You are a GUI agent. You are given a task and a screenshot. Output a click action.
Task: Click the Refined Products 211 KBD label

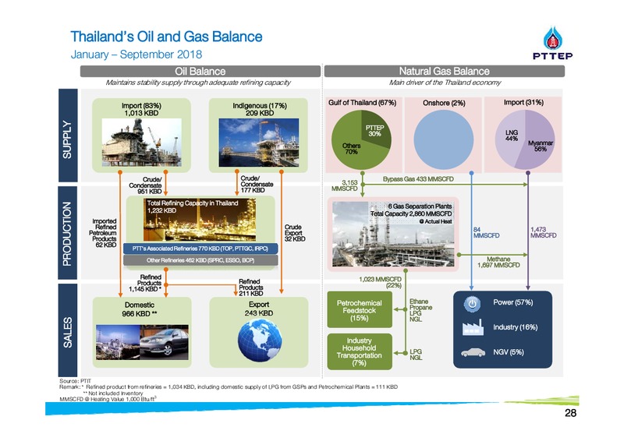point(250,287)
